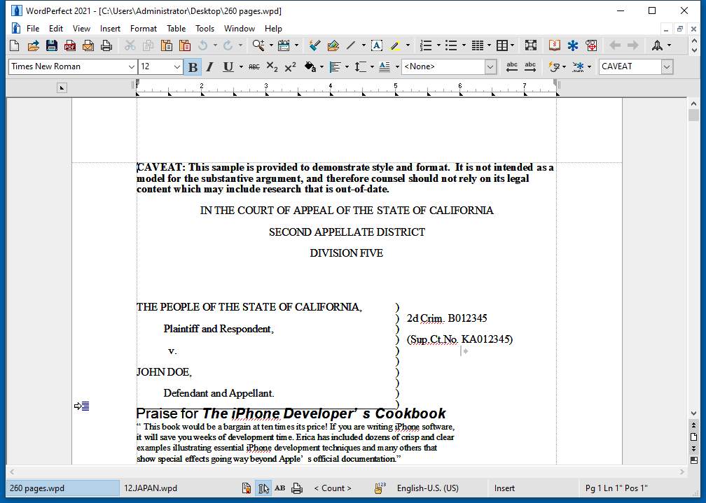Image resolution: width=706 pixels, height=503 pixels.
Task: Open the Window menu
Action: tap(240, 29)
